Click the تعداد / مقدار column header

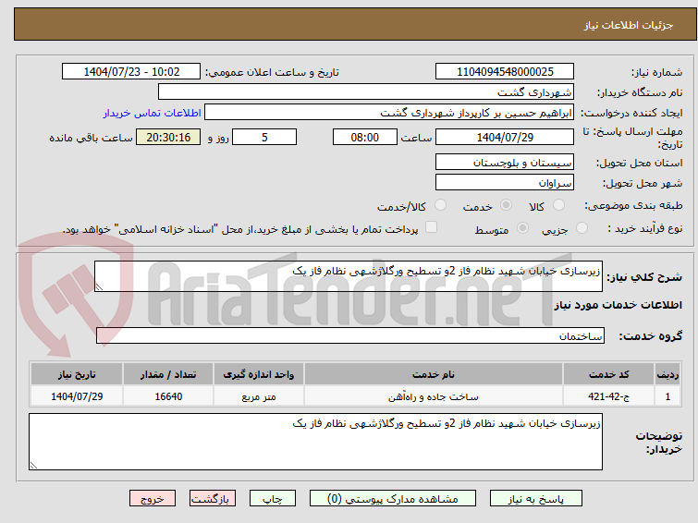coord(168,374)
